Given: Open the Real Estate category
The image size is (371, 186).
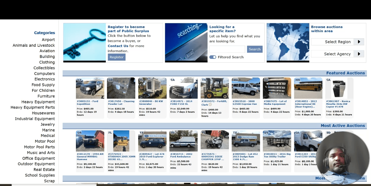Looking at the screenshot, I should pos(44,170).
